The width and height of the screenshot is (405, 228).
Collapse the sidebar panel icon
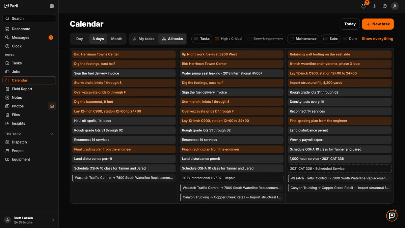(x=52, y=6)
